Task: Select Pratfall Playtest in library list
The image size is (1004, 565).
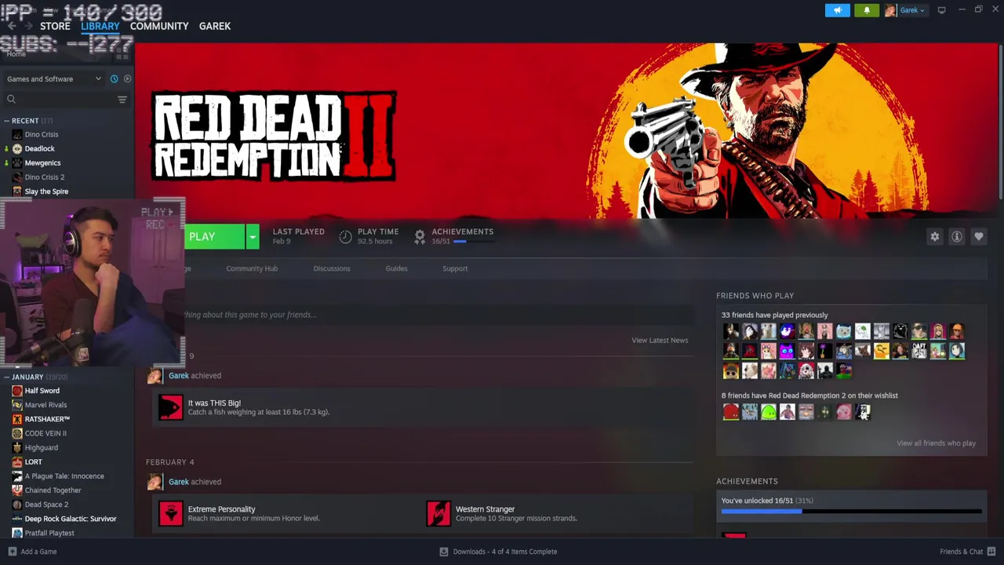Action: pyautogui.click(x=49, y=533)
